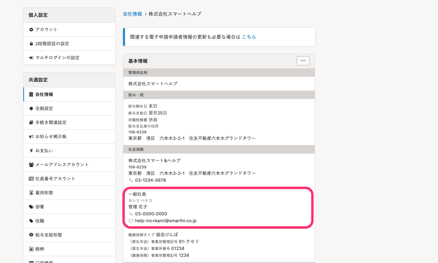Click the 株式会社スマートヘルプ breadcrumb text
This screenshot has width=438, height=263.
point(175,14)
